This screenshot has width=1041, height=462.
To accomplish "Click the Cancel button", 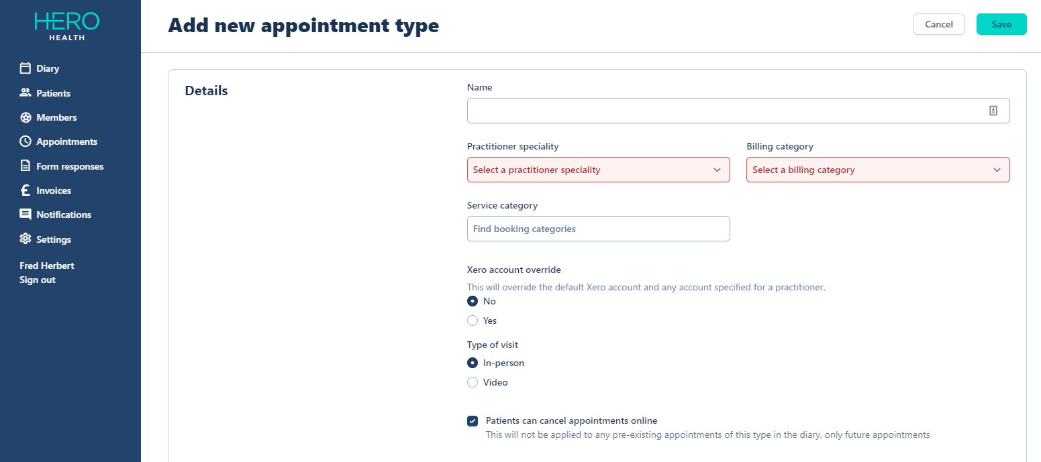I will tap(938, 24).
